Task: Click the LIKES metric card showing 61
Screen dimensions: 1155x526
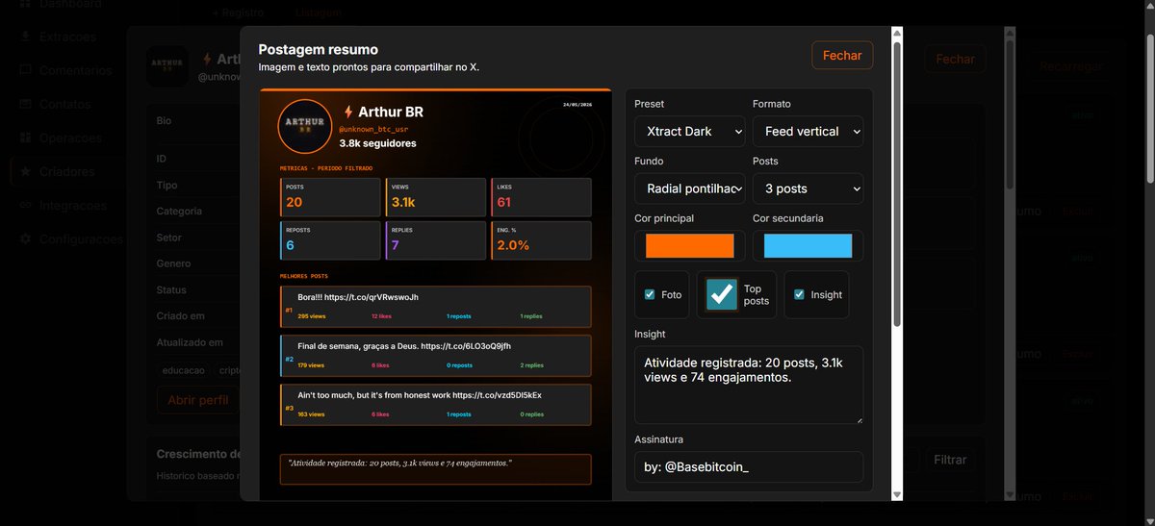Action: tap(541, 196)
